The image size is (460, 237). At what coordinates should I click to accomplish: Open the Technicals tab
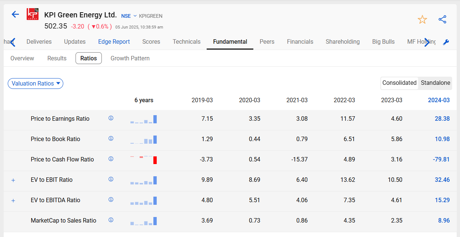tap(187, 42)
